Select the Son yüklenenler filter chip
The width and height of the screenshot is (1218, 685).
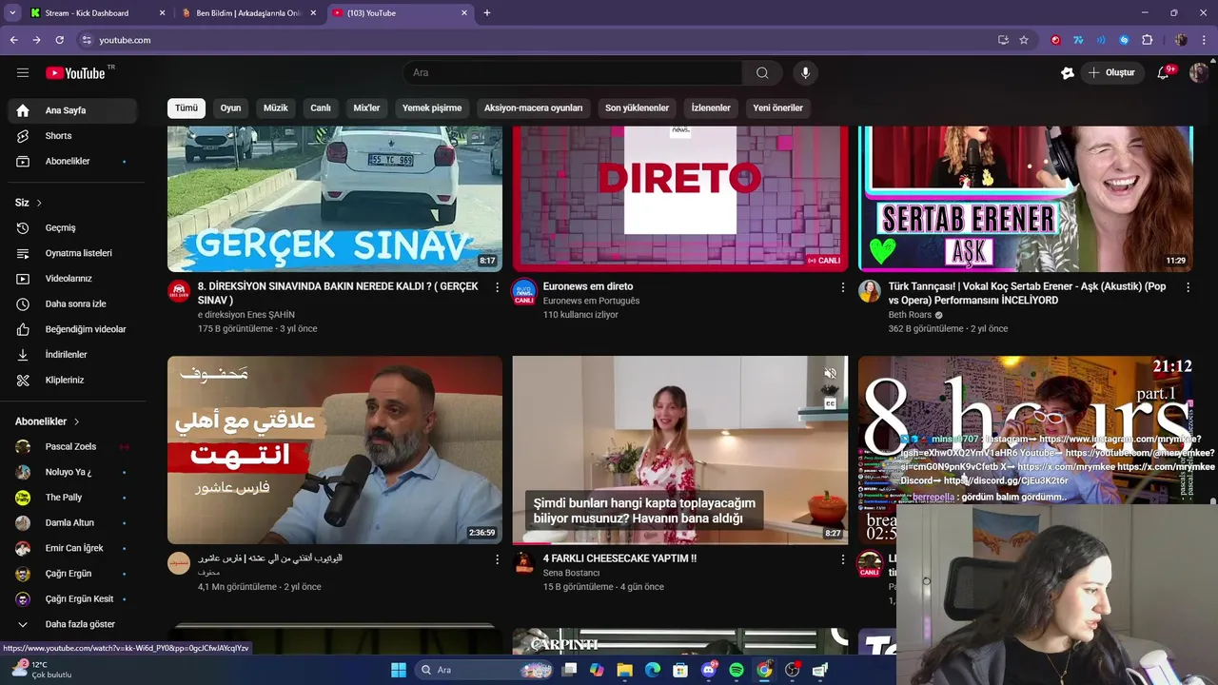(637, 108)
